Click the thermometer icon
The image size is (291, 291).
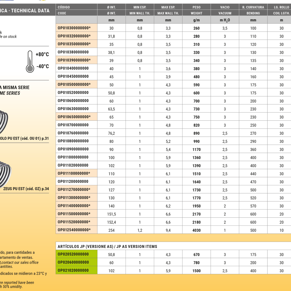(30, 62)
